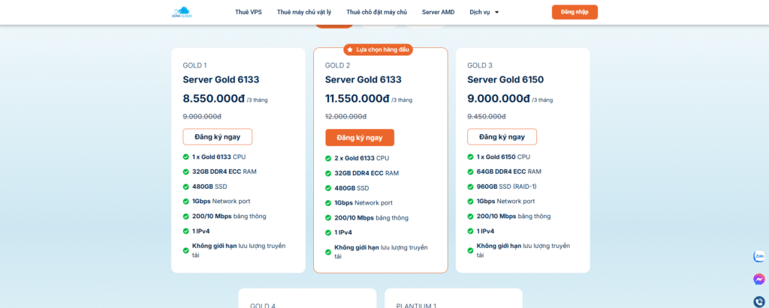Click Đăng ký ngay on GOLD 1 card

tap(218, 136)
